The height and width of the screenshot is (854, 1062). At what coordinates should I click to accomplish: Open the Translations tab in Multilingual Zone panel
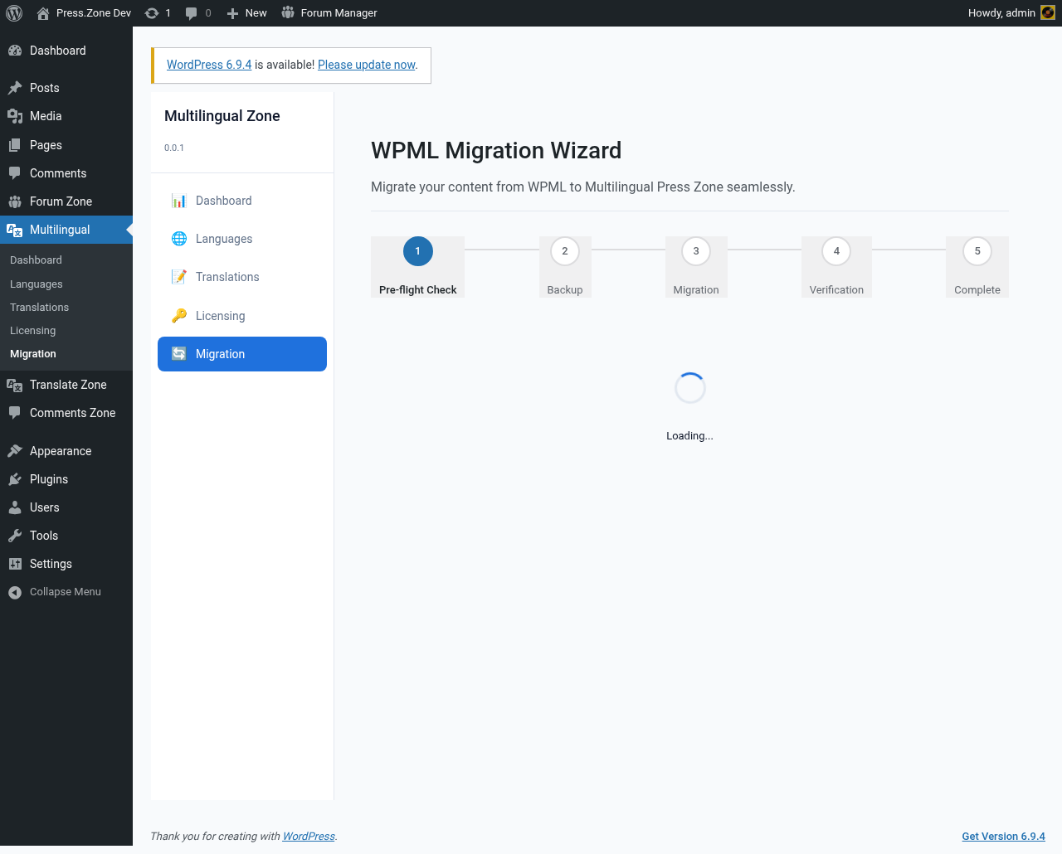[x=242, y=277]
